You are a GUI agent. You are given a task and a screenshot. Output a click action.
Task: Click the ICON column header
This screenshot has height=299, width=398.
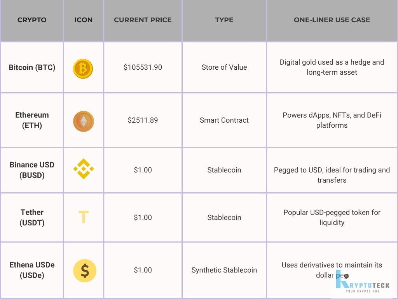pyautogui.click(x=84, y=20)
